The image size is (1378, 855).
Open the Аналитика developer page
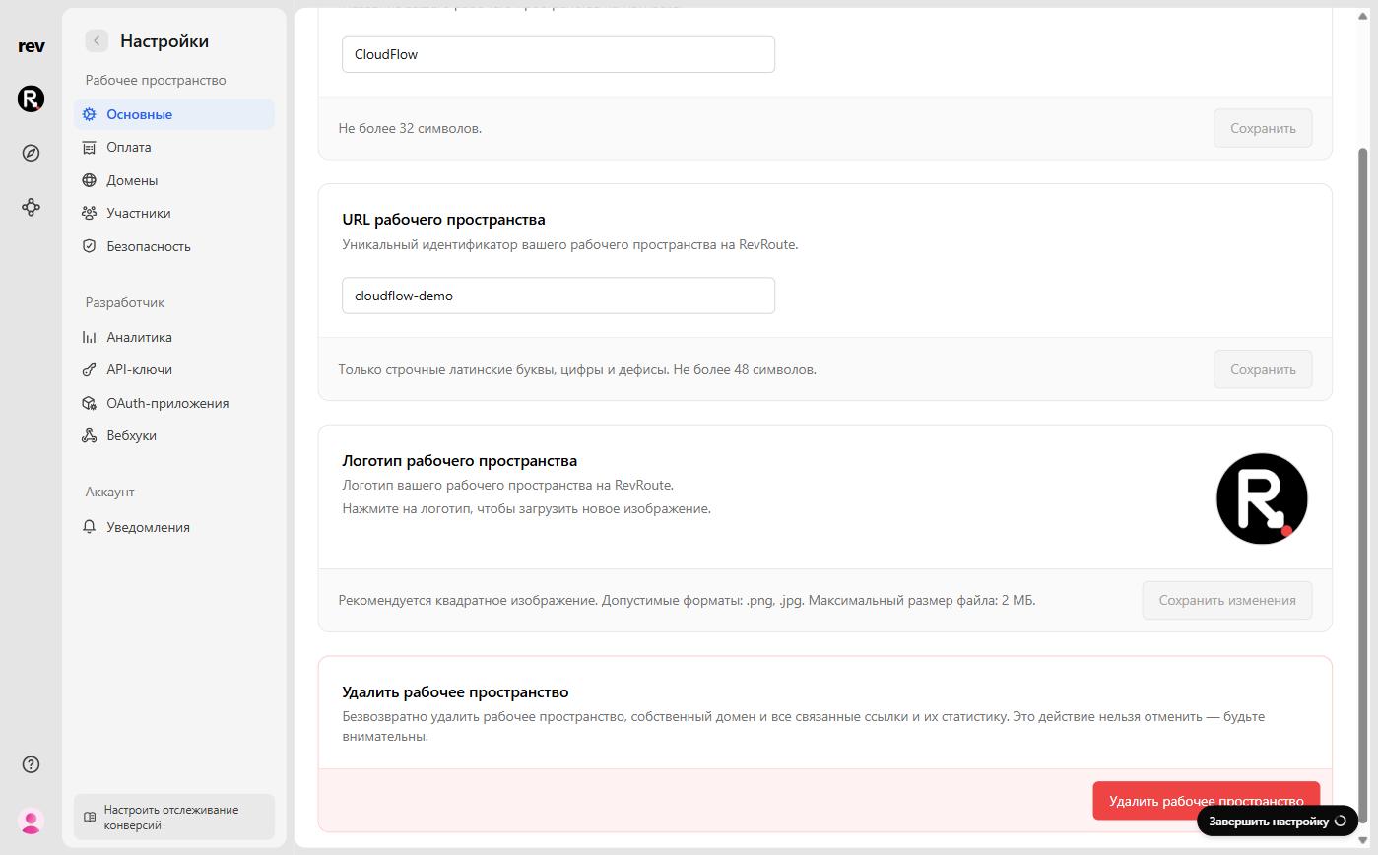click(x=174, y=337)
